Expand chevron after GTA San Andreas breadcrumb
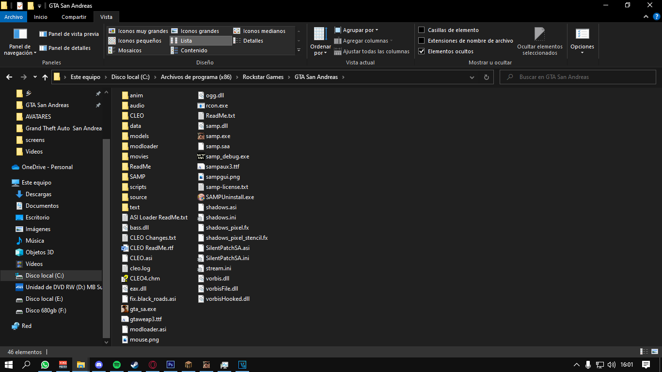Image resolution: width=662 pixels, height=372 pixels. [x=343, y=77]
